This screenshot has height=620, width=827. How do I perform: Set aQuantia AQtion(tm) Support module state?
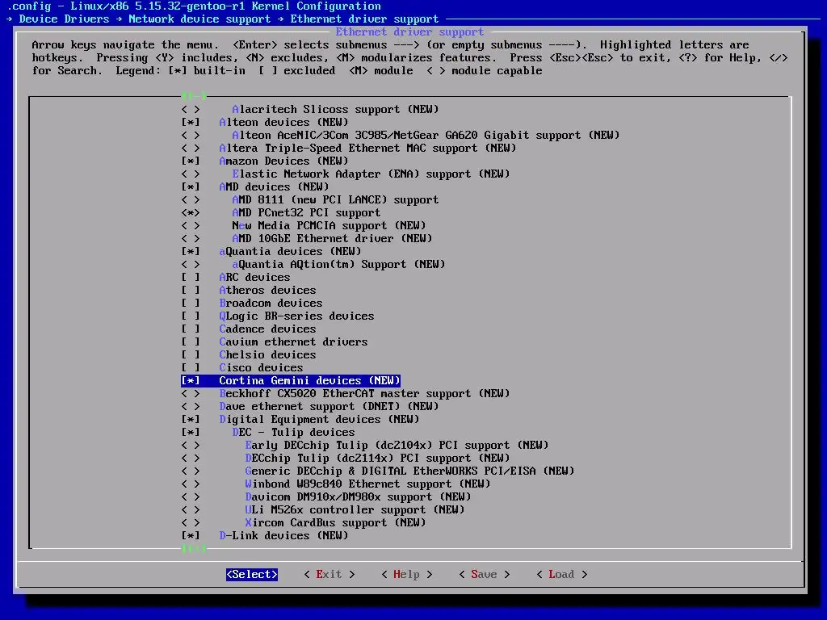pyautogui.click(x=191, y=264)
